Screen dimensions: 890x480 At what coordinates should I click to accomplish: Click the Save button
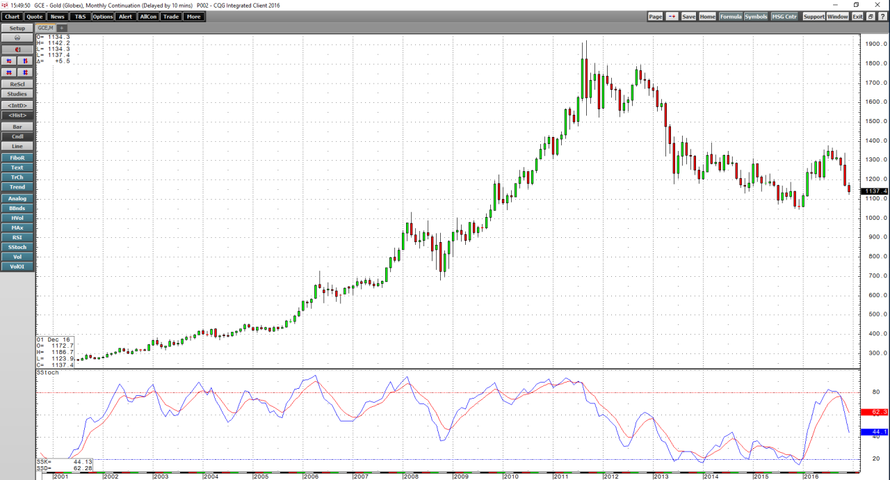[x=688, y=17]
